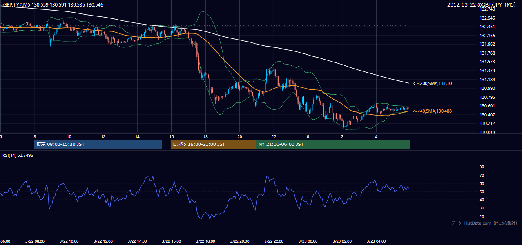Select the 東京 08:00-15:30 JST session bar
The image size is (522, 245).
pyautogui.click(x=98, y=144)
